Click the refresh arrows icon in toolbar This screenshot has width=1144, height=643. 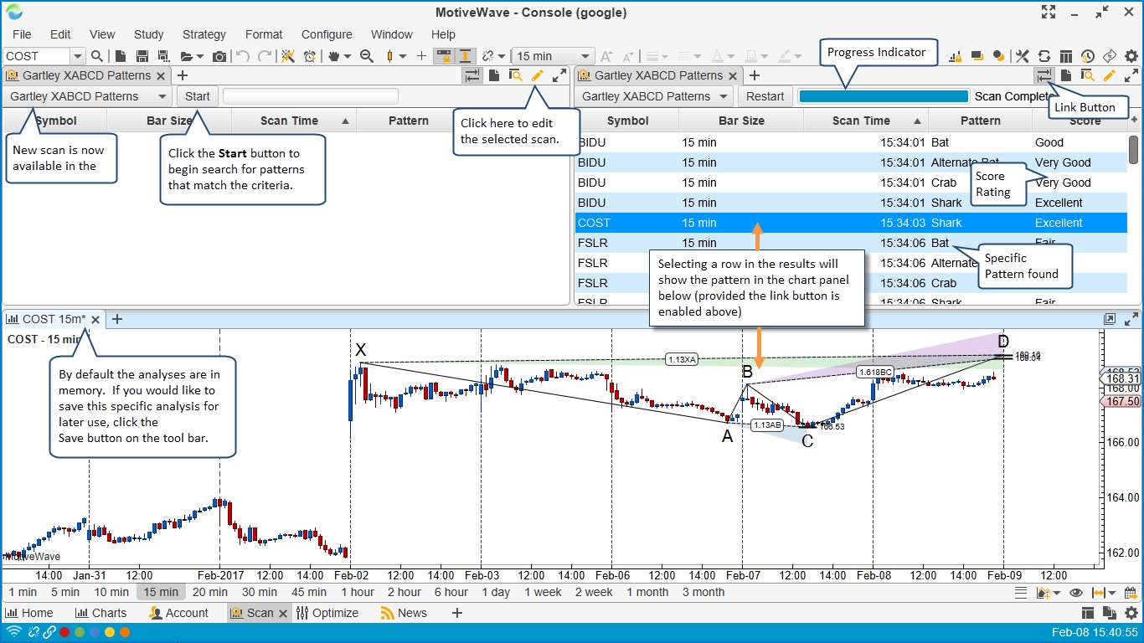[1044, 56]
